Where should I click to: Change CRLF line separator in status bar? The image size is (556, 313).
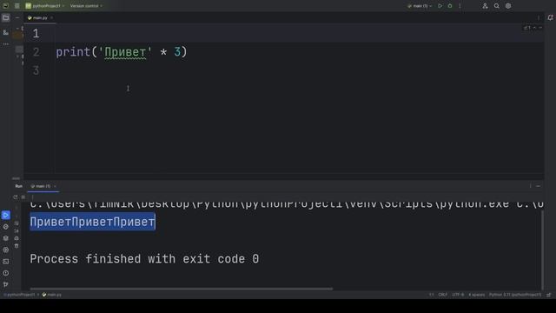click(x=442, y=295)
